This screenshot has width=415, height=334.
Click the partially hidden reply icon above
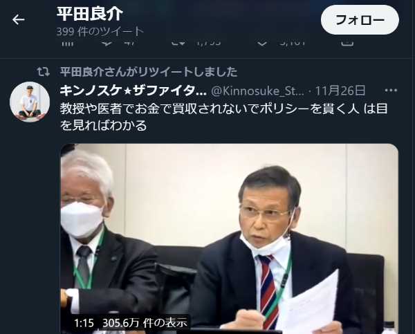click(x=107, y=44)
